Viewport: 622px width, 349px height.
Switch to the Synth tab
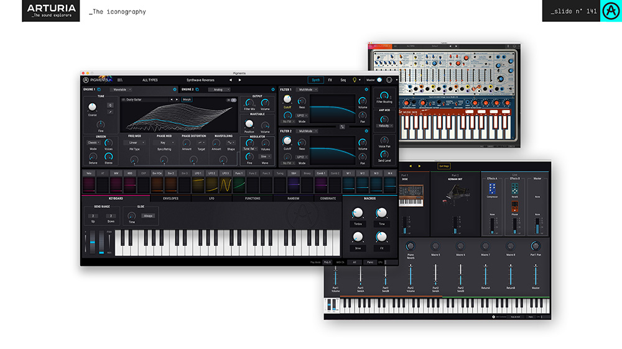tap(316, 80)
